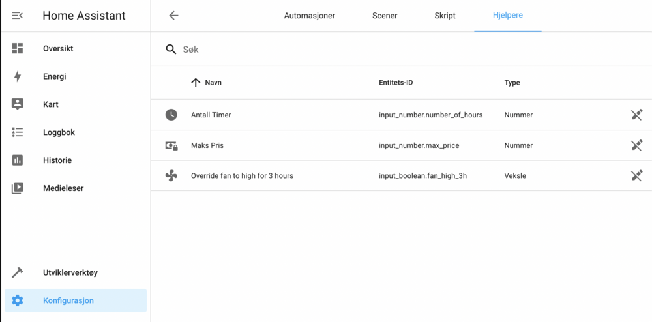652x322 pixels.
Task: Go to Energi in sidebar
Action: pyautogui.click(x=54, y=76)
